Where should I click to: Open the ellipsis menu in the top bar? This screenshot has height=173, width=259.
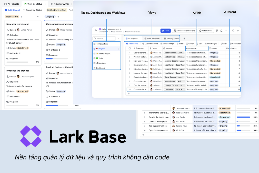point(226,31)
